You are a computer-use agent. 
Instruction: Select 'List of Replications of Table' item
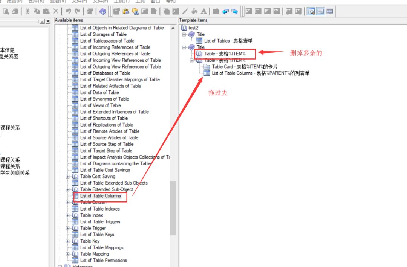106,125
